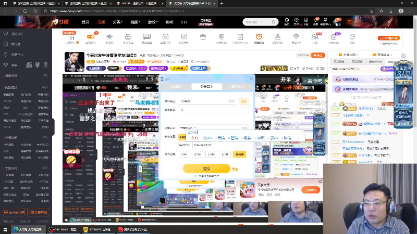Select the 10分钟 duration option
The width and height of the screenshot is (417, 234).
tap(239, 154)
